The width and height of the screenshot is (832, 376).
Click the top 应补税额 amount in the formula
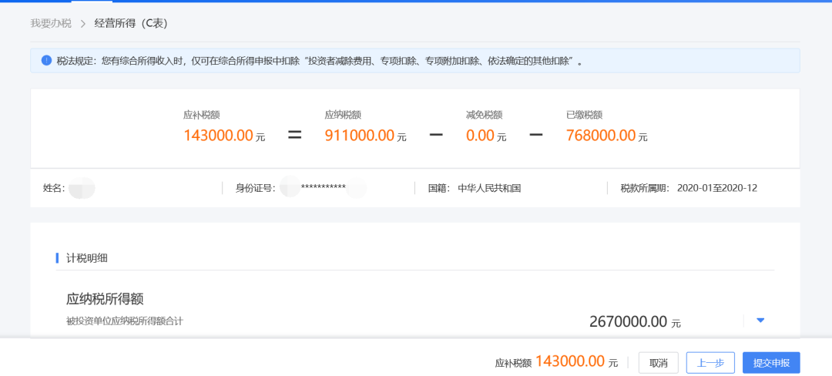coord(218,136)
